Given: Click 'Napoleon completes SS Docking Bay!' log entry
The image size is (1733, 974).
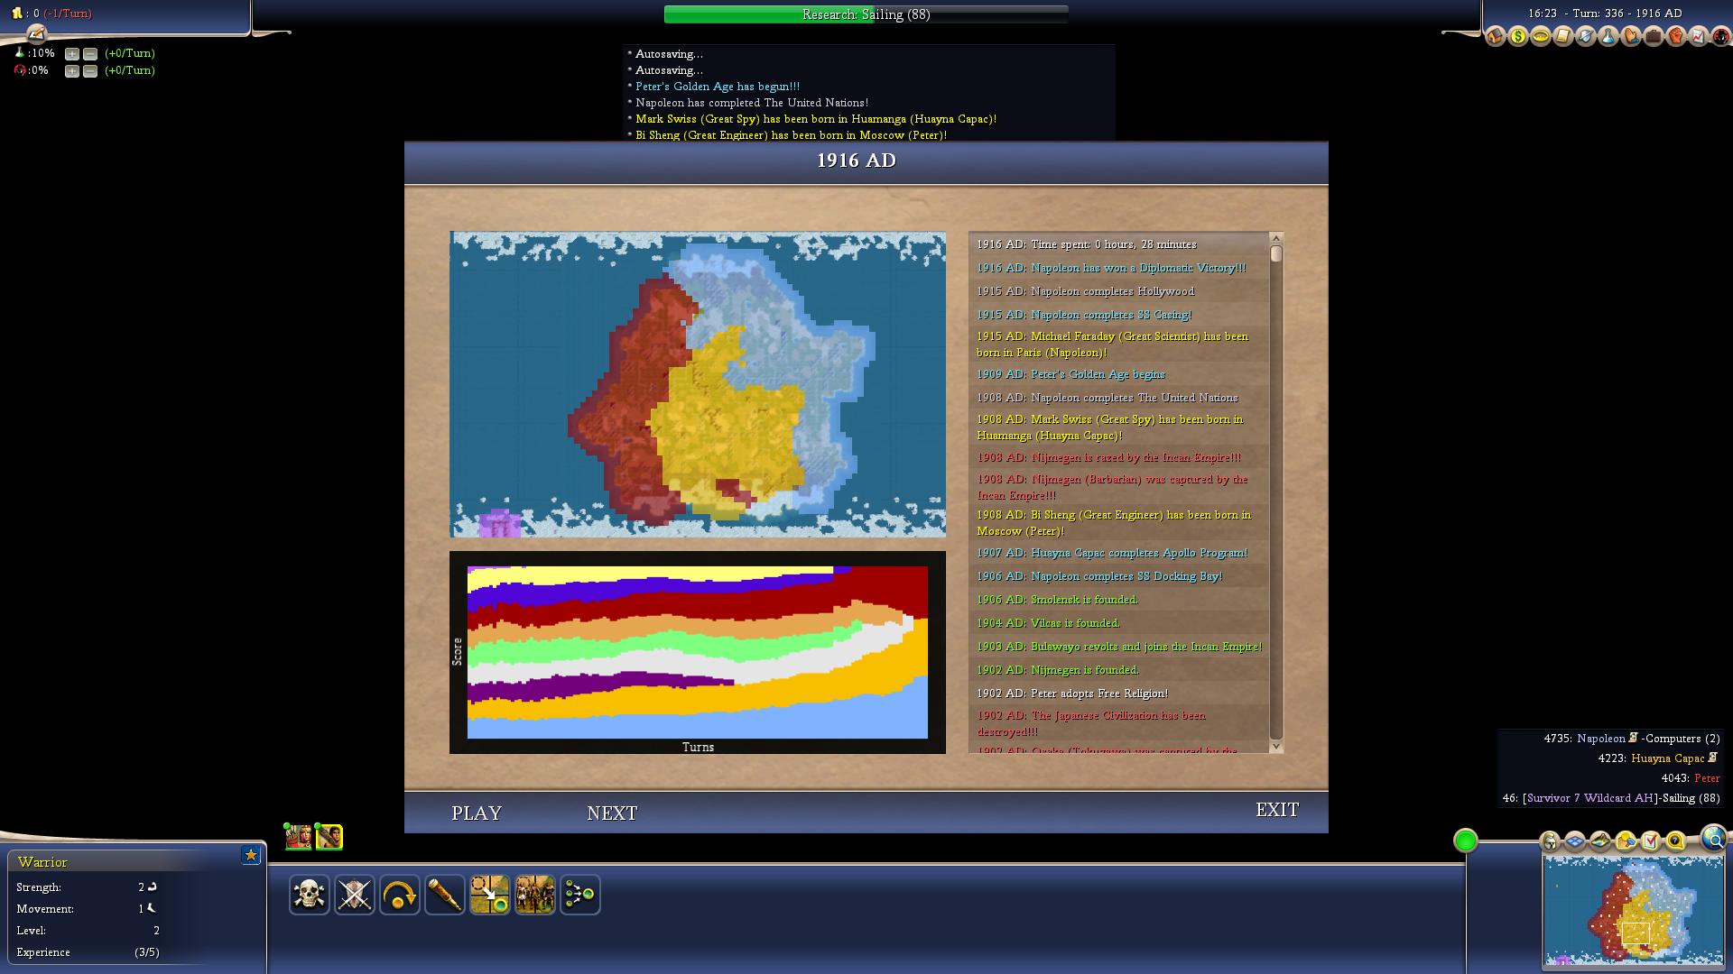Looking at the screenshot, I should point(1099,576).
